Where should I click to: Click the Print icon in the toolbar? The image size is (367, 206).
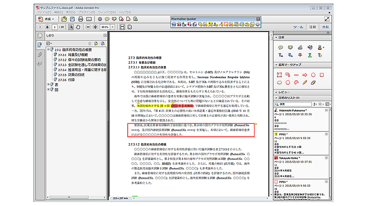pos(81,19)
